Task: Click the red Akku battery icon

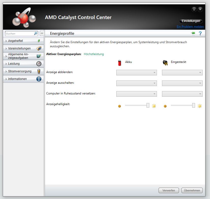Action: point(119,63)
